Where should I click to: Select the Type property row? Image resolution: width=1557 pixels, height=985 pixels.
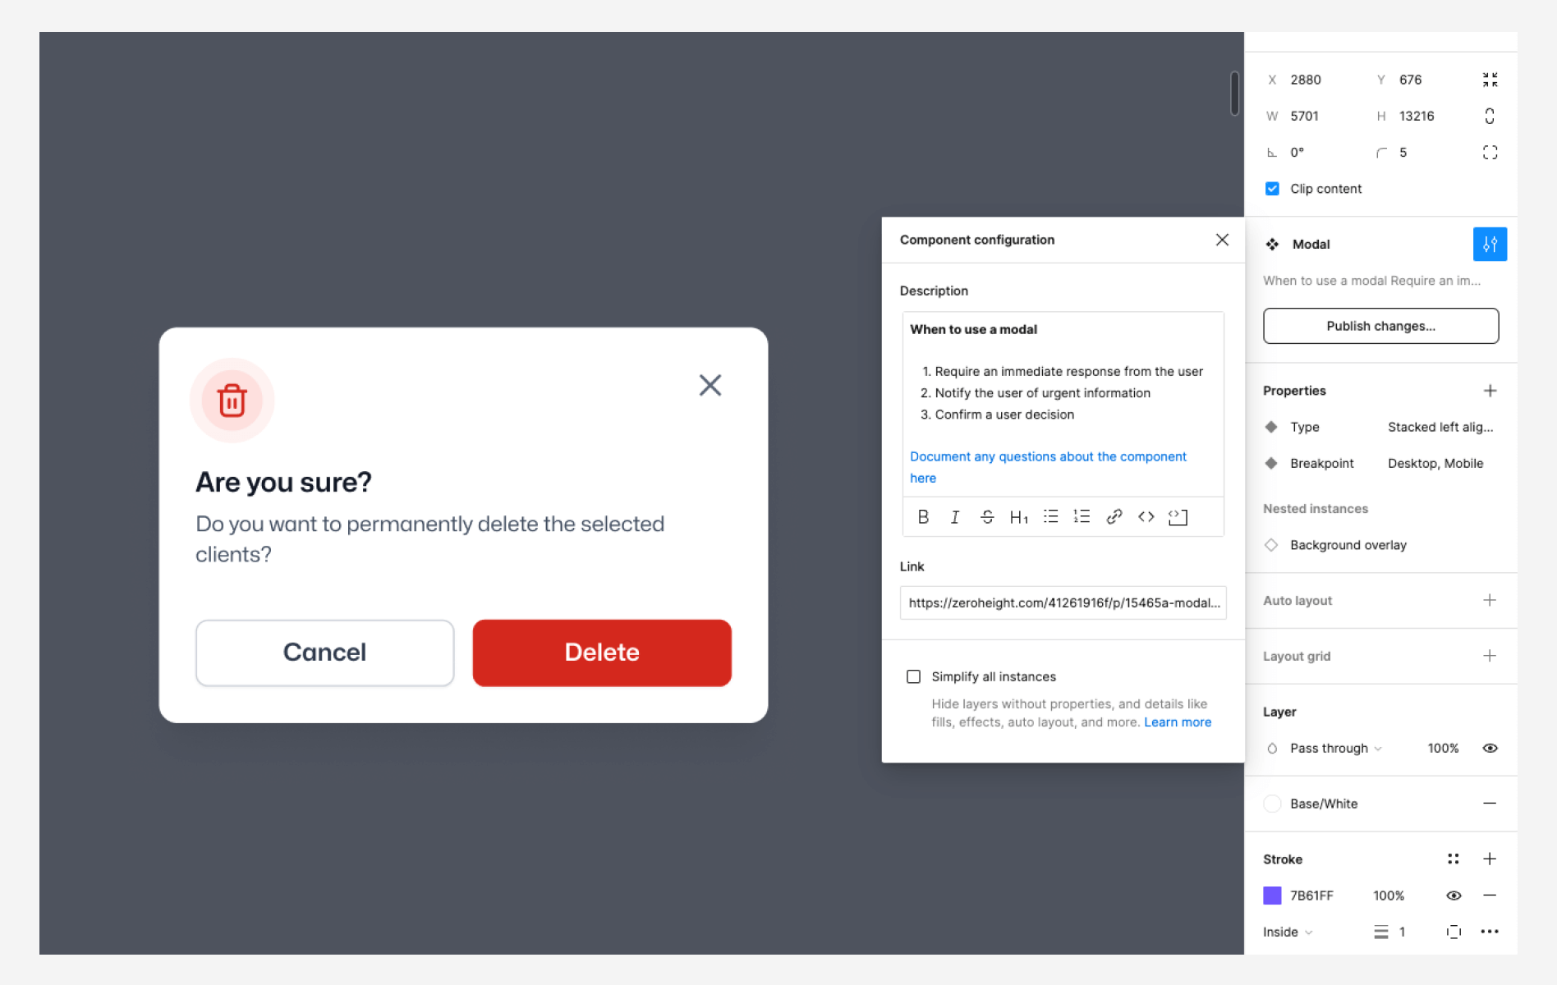pos(1381,427)
